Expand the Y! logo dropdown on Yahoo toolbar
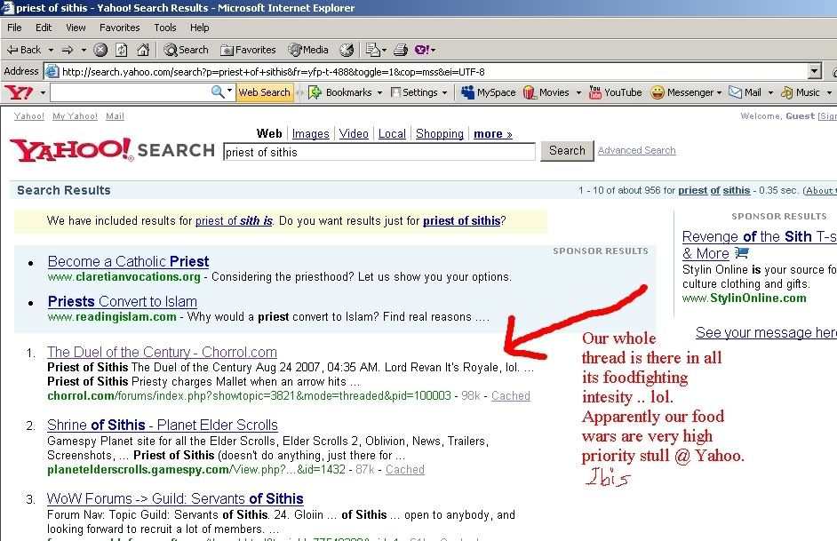 tap(43, 93)
